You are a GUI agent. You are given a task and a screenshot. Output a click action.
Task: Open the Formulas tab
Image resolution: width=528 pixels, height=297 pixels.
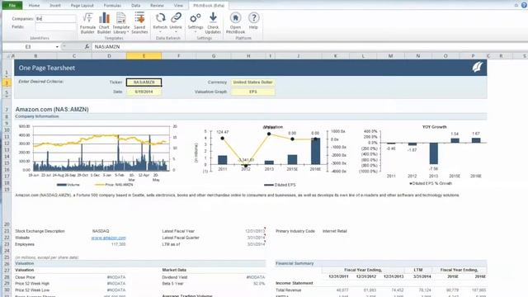pos(112,6)
